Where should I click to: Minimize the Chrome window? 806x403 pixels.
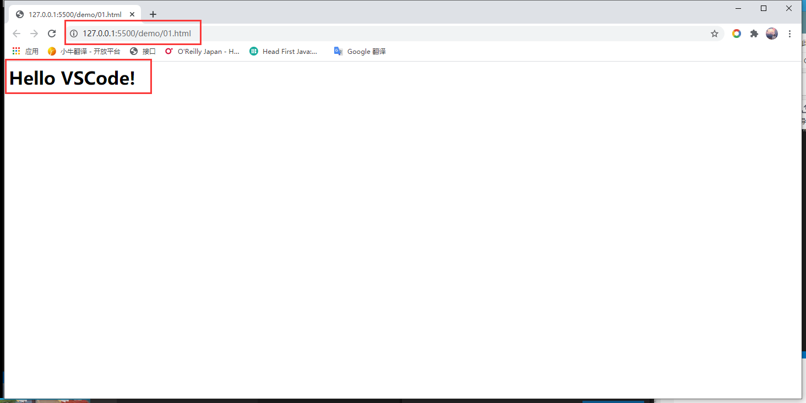tap(738, 8)
